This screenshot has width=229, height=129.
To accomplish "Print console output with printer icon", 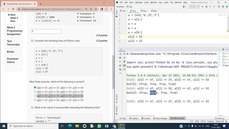I will click(x=124, y=62).
